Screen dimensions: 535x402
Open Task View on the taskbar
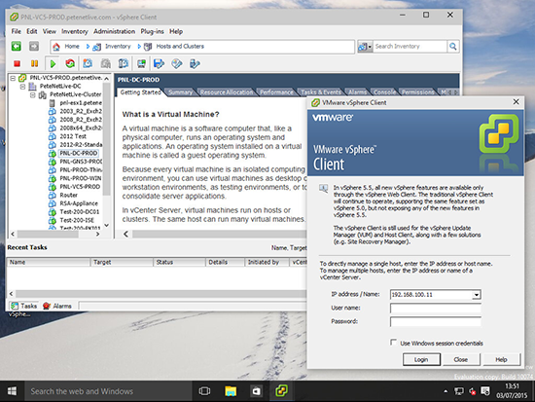pos(204,391)
